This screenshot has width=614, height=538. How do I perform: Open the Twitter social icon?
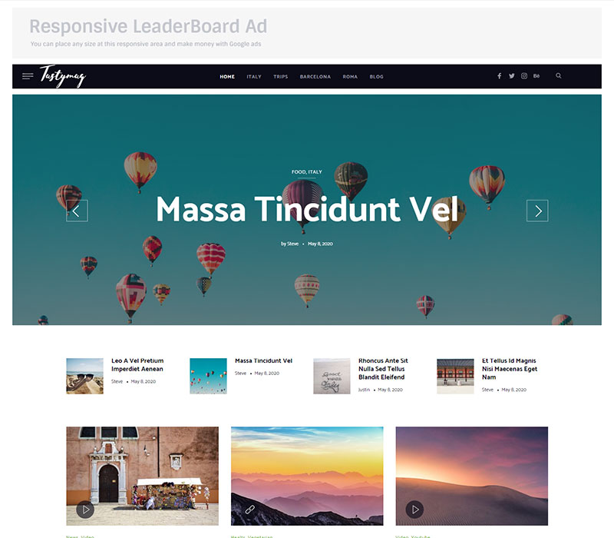(x=511, y=75)
